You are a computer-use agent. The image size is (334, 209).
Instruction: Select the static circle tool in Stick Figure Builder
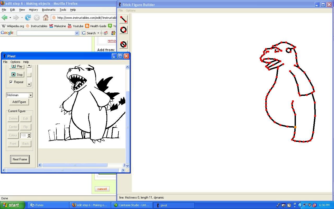123,44
